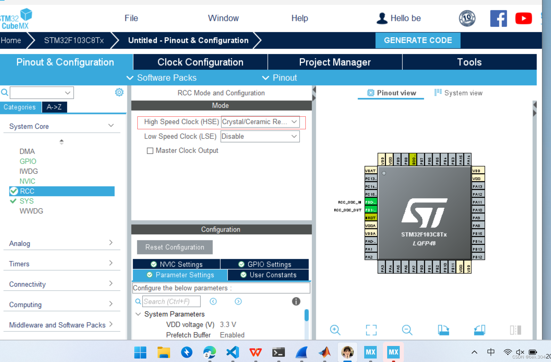The height and width of the screenshot is (362, 551).
Task: Open the YouTube icon link
Action: tap(524, 18)
